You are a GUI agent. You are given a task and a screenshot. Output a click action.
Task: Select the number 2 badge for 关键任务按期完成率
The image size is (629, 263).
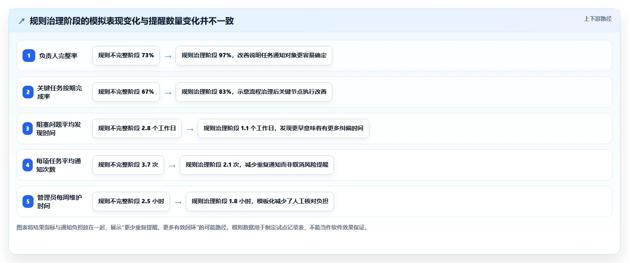[x=28, y=92]
